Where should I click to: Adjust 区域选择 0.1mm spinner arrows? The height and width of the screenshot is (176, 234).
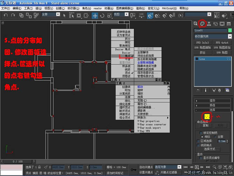[x=227, y=141]
